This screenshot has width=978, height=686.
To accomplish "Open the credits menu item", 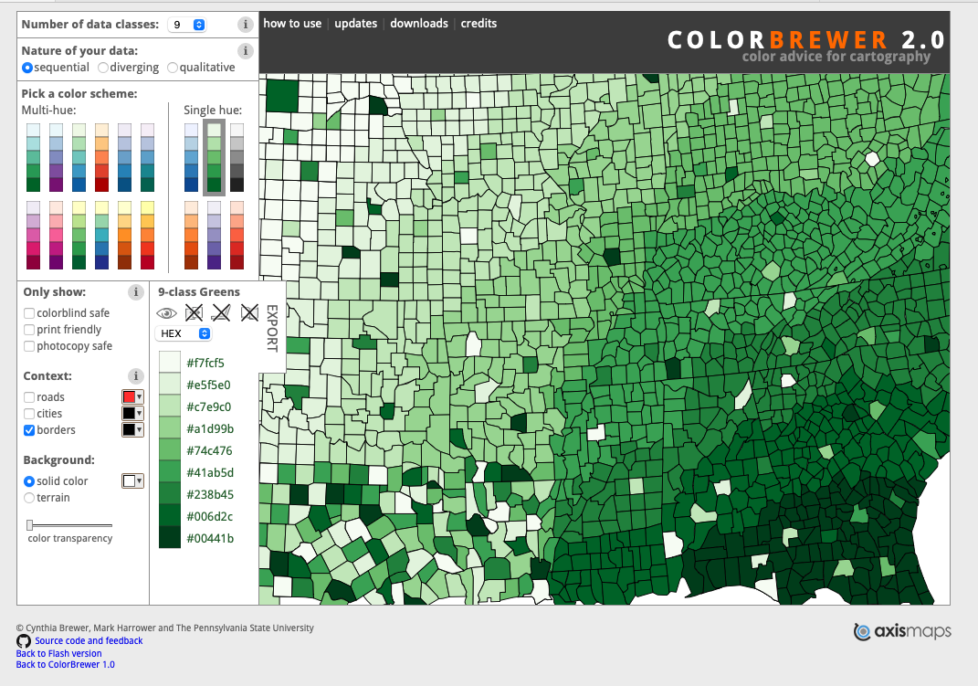I will (x=479, y=24).
